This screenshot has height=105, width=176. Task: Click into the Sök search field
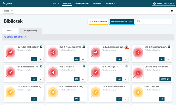tap(154, 22)
